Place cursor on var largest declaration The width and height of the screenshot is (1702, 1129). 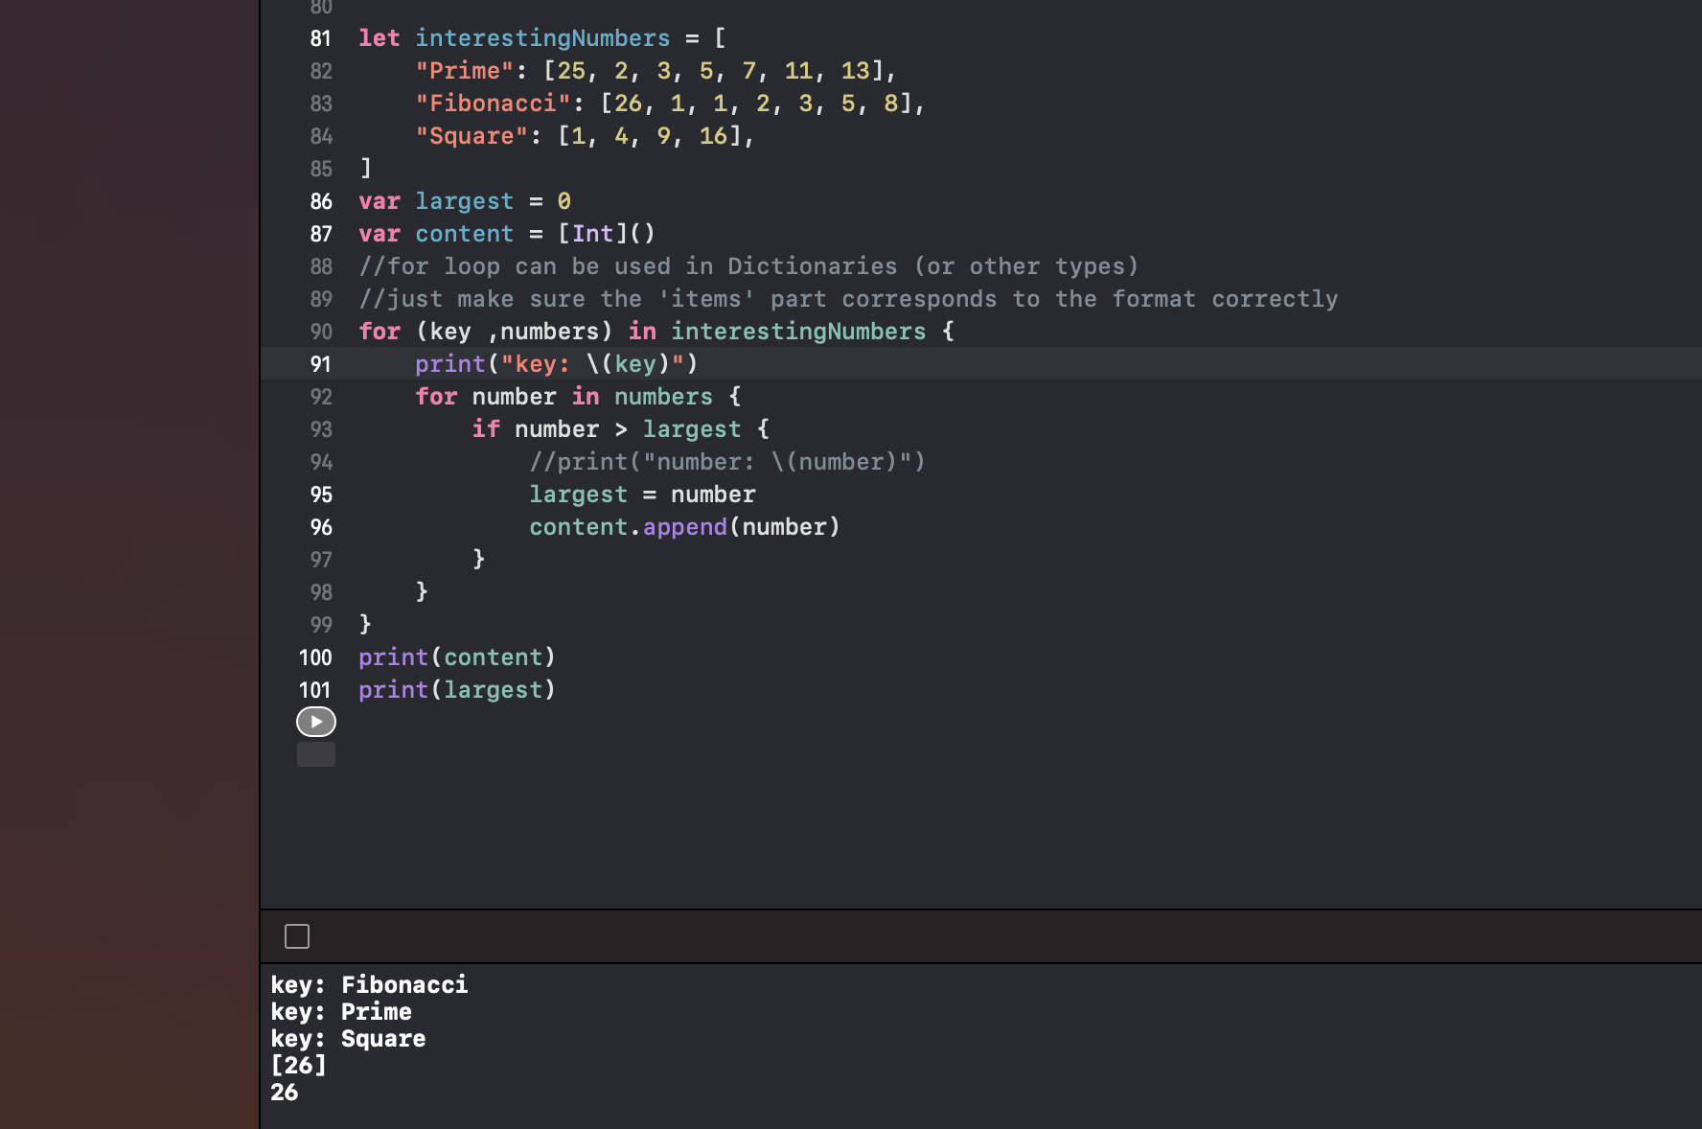click(x=464, y=201)
